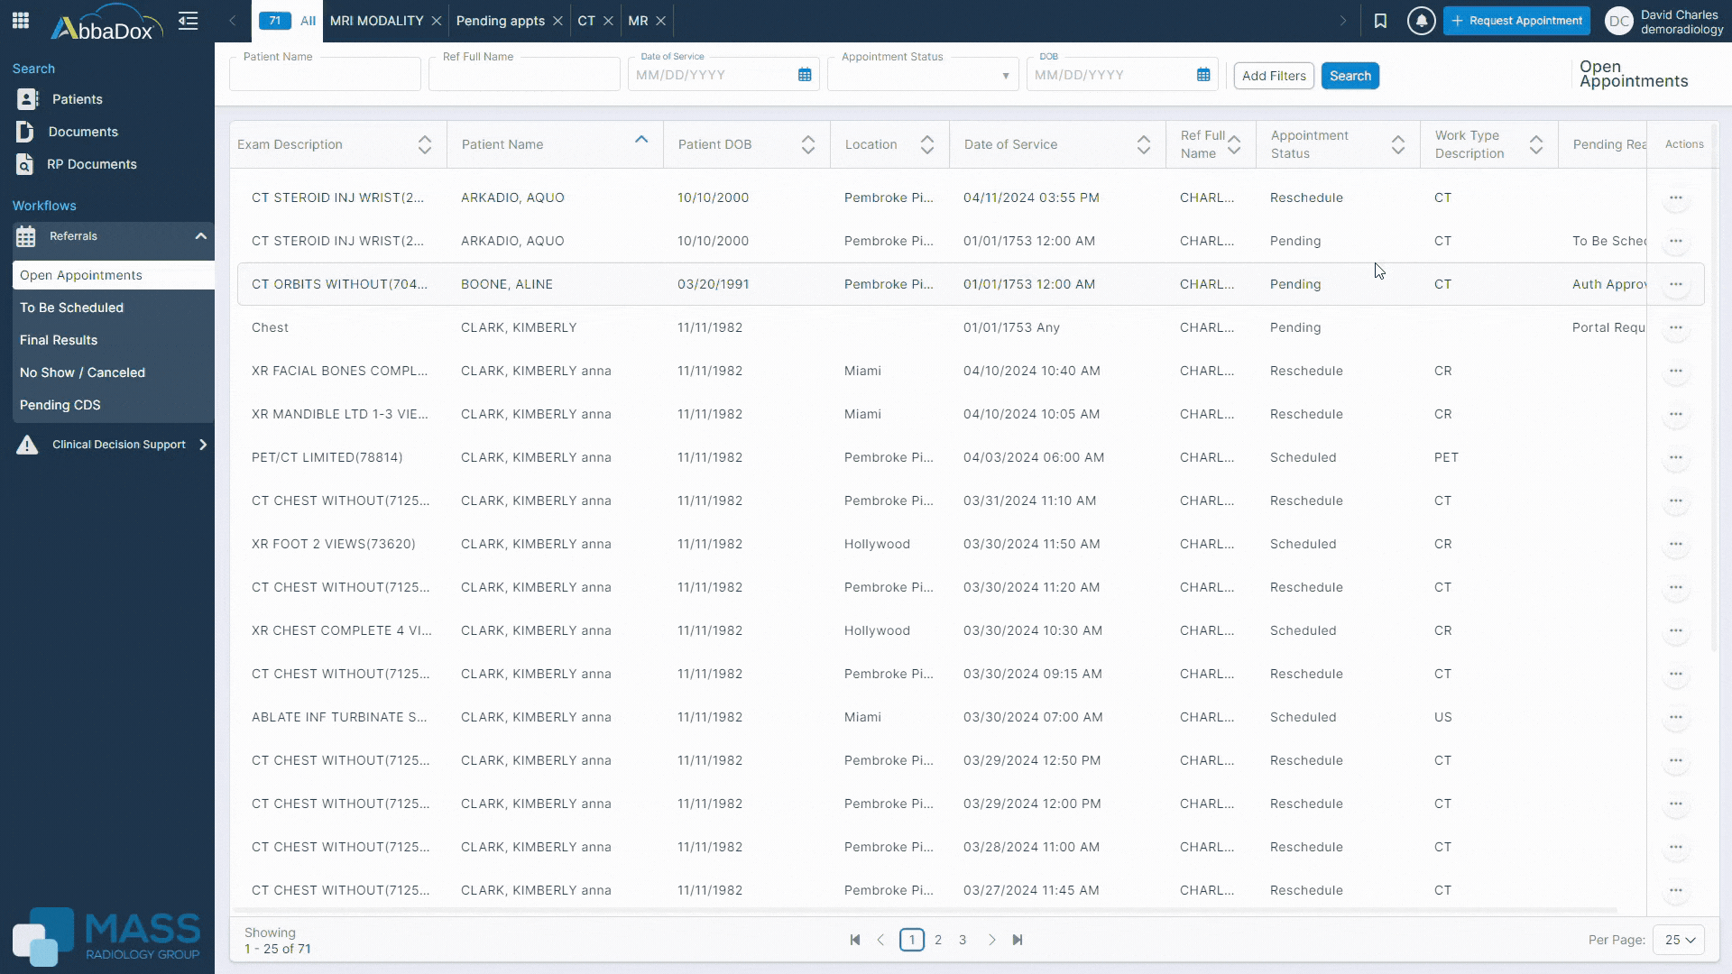Open the Per Page dropdown
The height and width of the screenshot is (974, 1732).
click(x=1678, y=940)
